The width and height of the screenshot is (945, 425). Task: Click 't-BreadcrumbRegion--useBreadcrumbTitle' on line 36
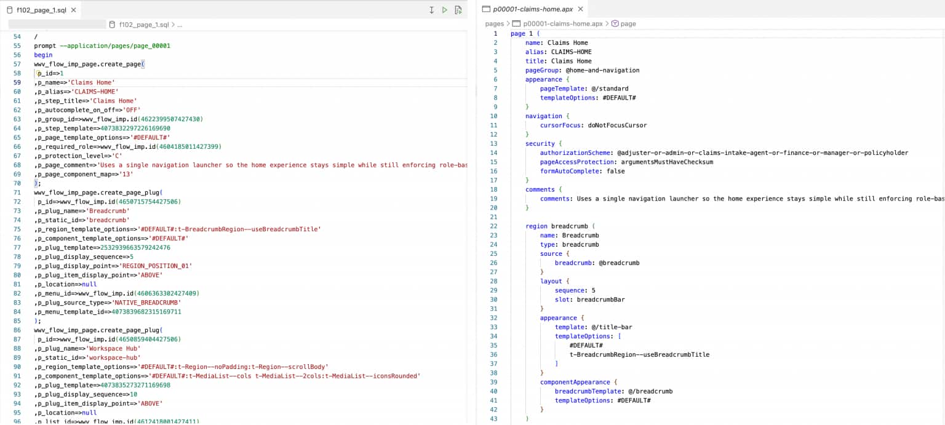coord(639,355)
